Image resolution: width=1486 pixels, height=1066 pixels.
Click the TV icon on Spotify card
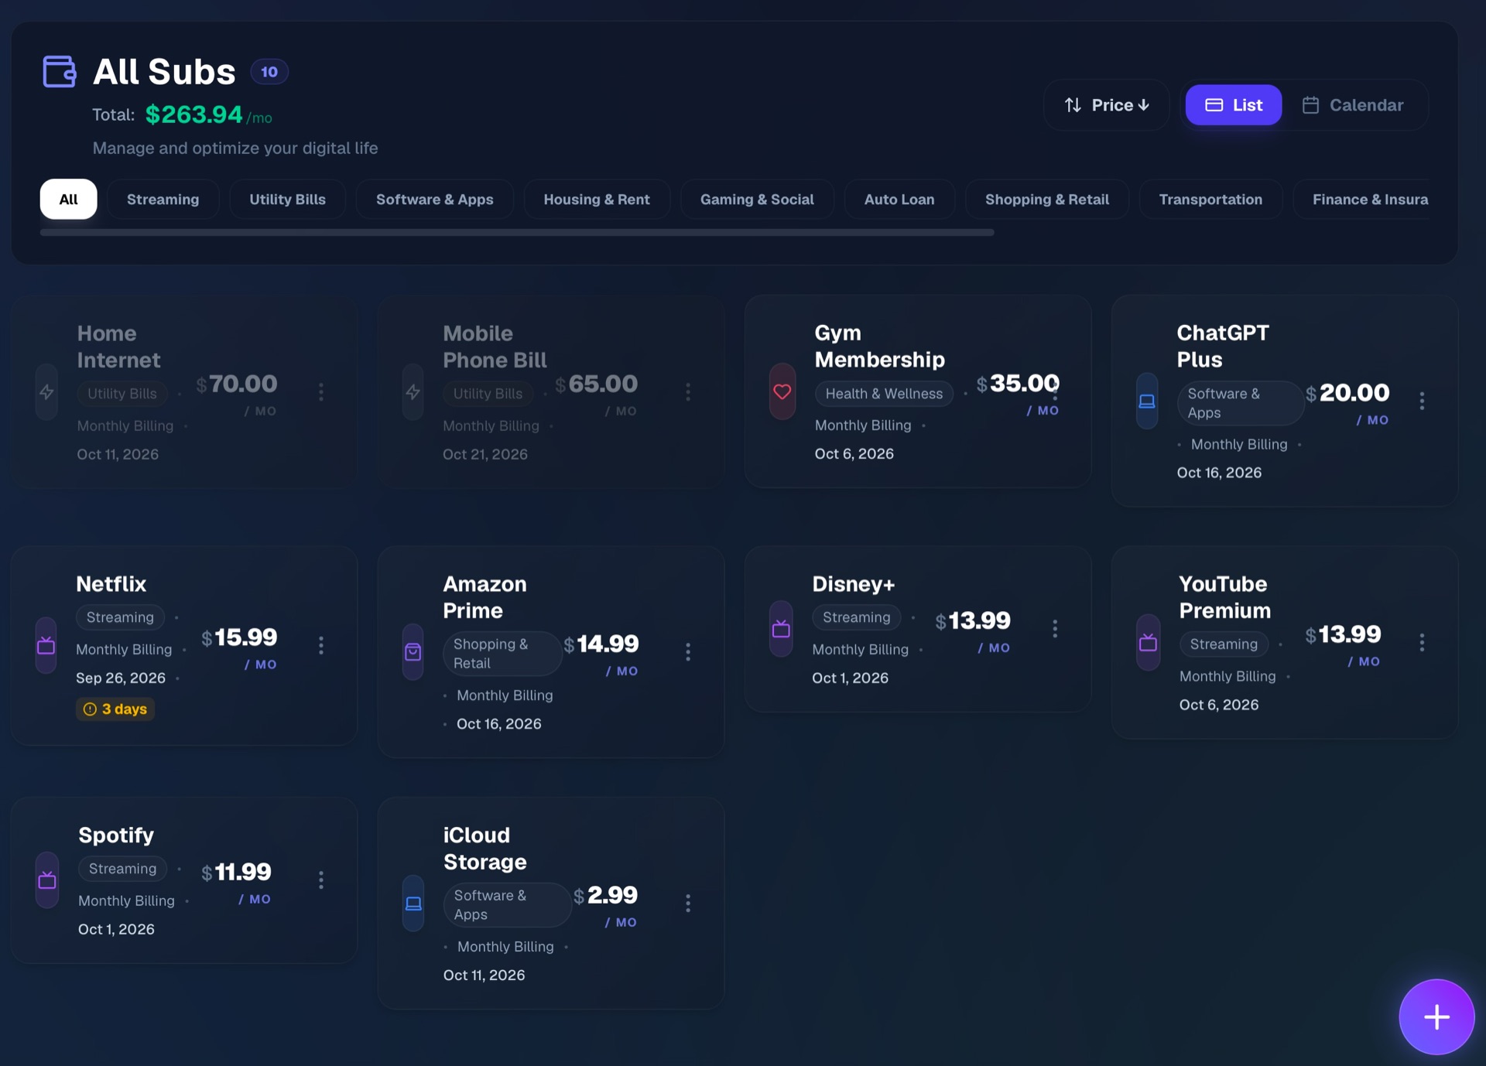click(x=47, y=880)
